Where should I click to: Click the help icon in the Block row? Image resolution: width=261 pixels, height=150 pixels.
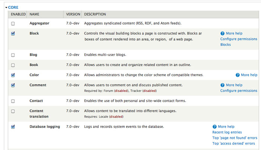(x=223, y=33)
